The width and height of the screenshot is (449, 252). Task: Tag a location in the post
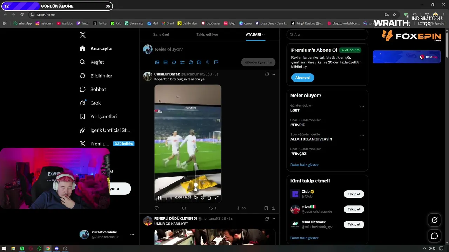[x=208, y=62]
